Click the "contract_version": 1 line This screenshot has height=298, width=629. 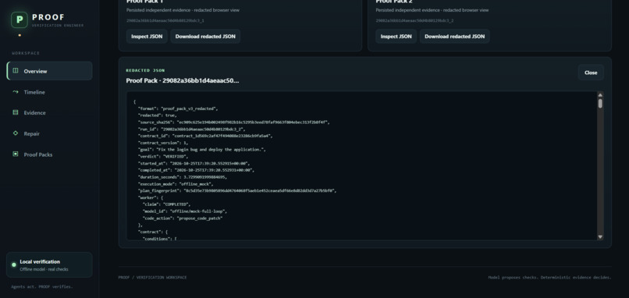(x=163, y=143)
